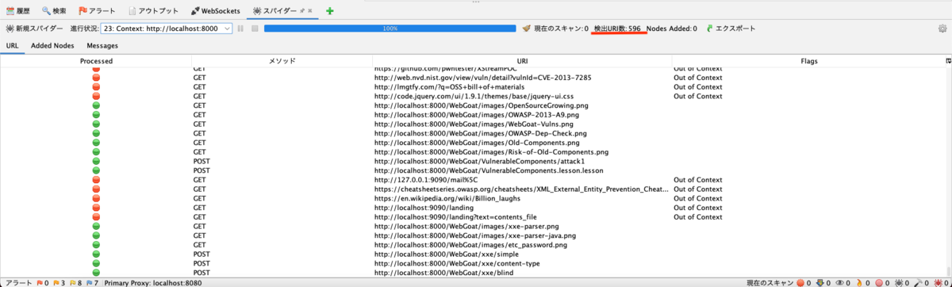Viewport: 952px width, 287px height.
Task: Sort by the Processed column header
Action: 96,61
